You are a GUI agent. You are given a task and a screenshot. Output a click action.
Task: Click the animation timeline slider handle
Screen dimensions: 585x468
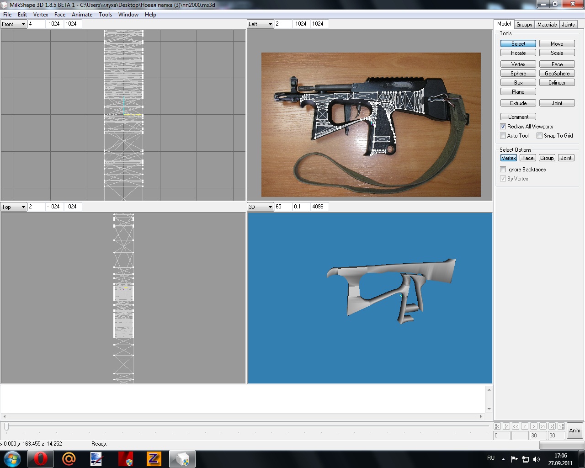pos(6,426)
